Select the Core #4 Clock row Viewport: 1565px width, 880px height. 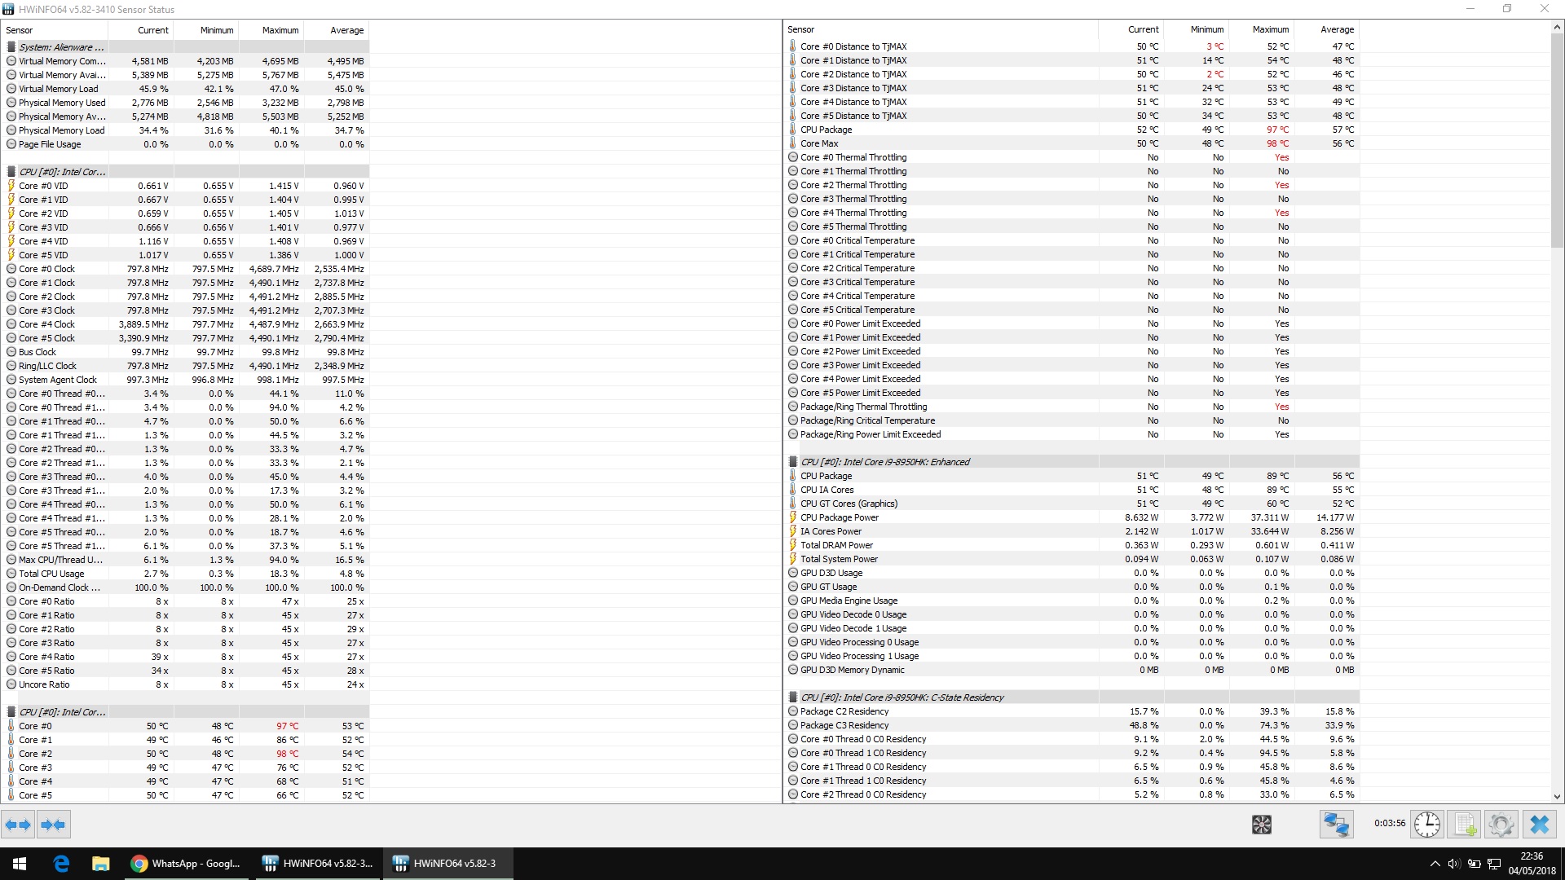[x=186, y=324]
